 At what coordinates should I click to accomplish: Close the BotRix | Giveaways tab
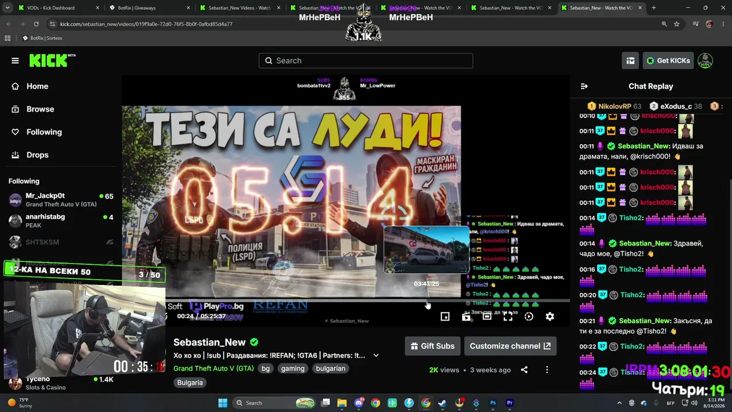click(x=188, y=8)
